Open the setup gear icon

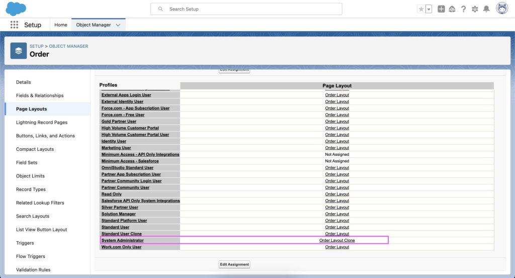coord(475,9)
